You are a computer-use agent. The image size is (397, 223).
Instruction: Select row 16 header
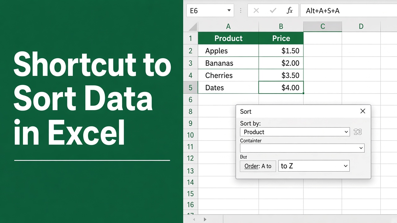coord(190,205)
